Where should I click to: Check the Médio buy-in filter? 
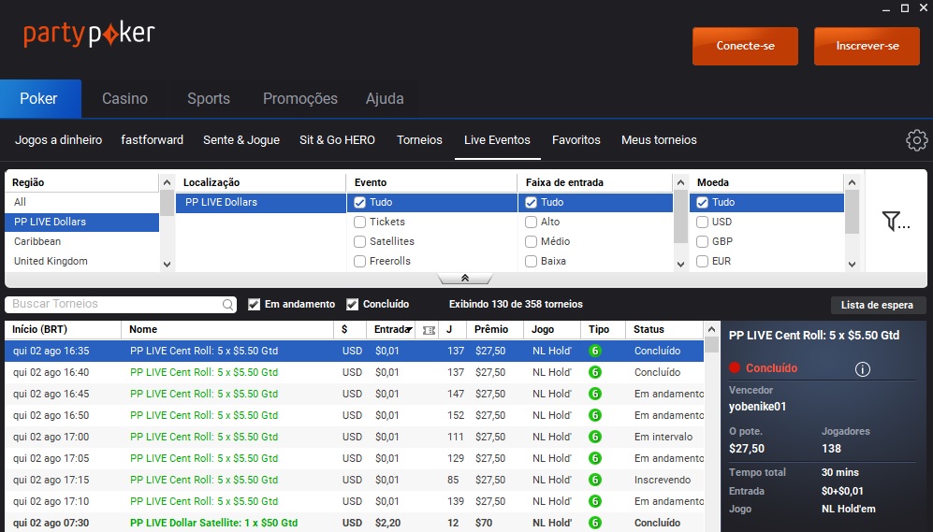click(x=531, y=241)
